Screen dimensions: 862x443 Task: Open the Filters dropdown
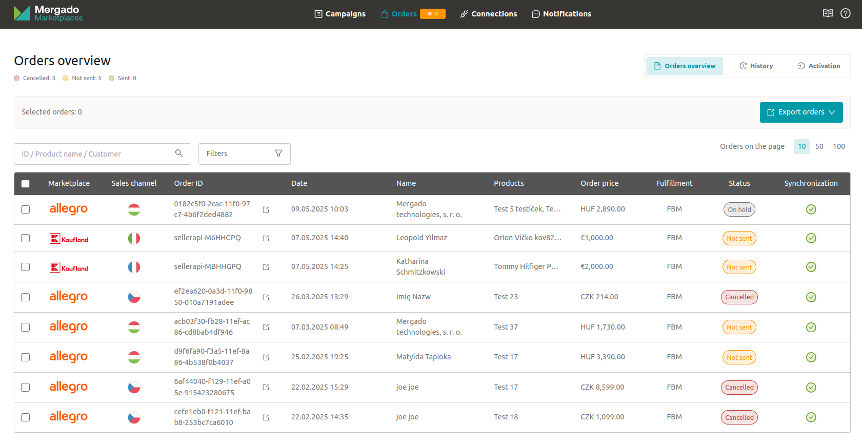point(245,153)
